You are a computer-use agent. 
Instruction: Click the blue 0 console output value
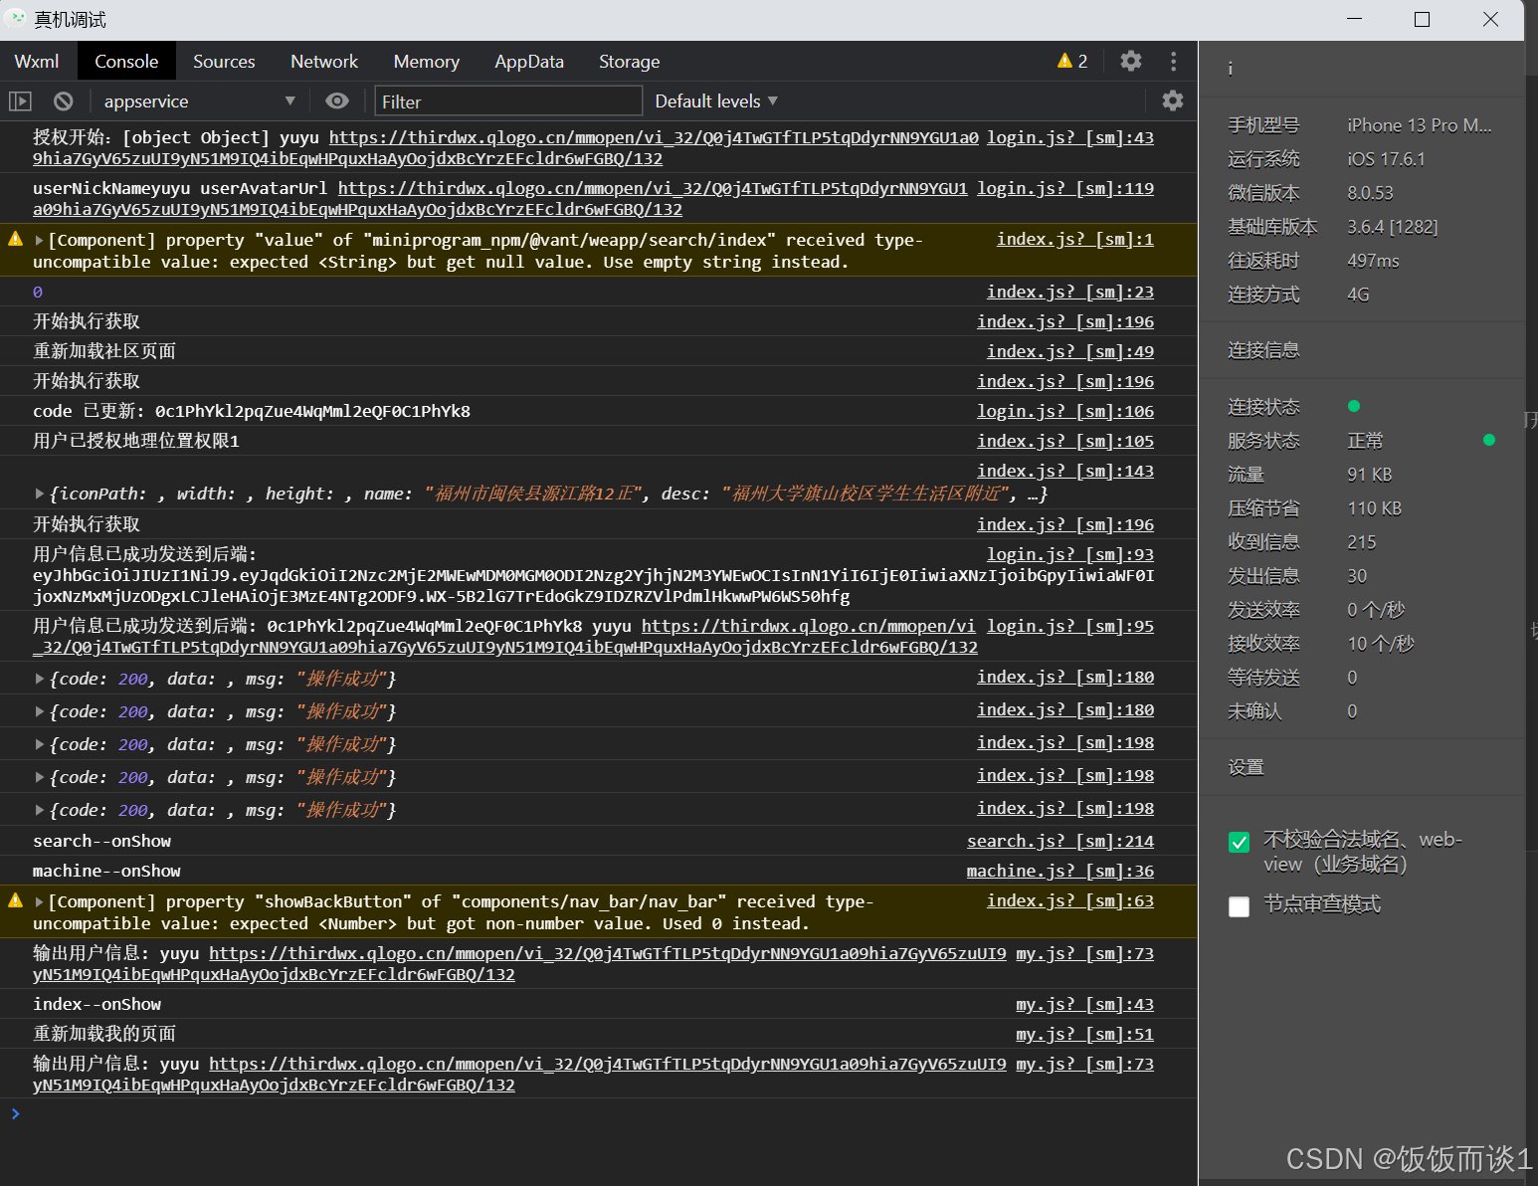38,293
